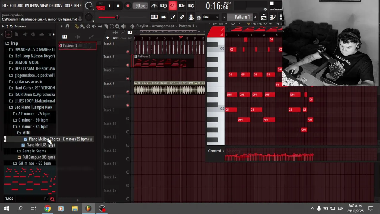This screenshot has width=380, height=214.
Task: Switch the PAT/SONG playback mode
Action: (100, 6)
